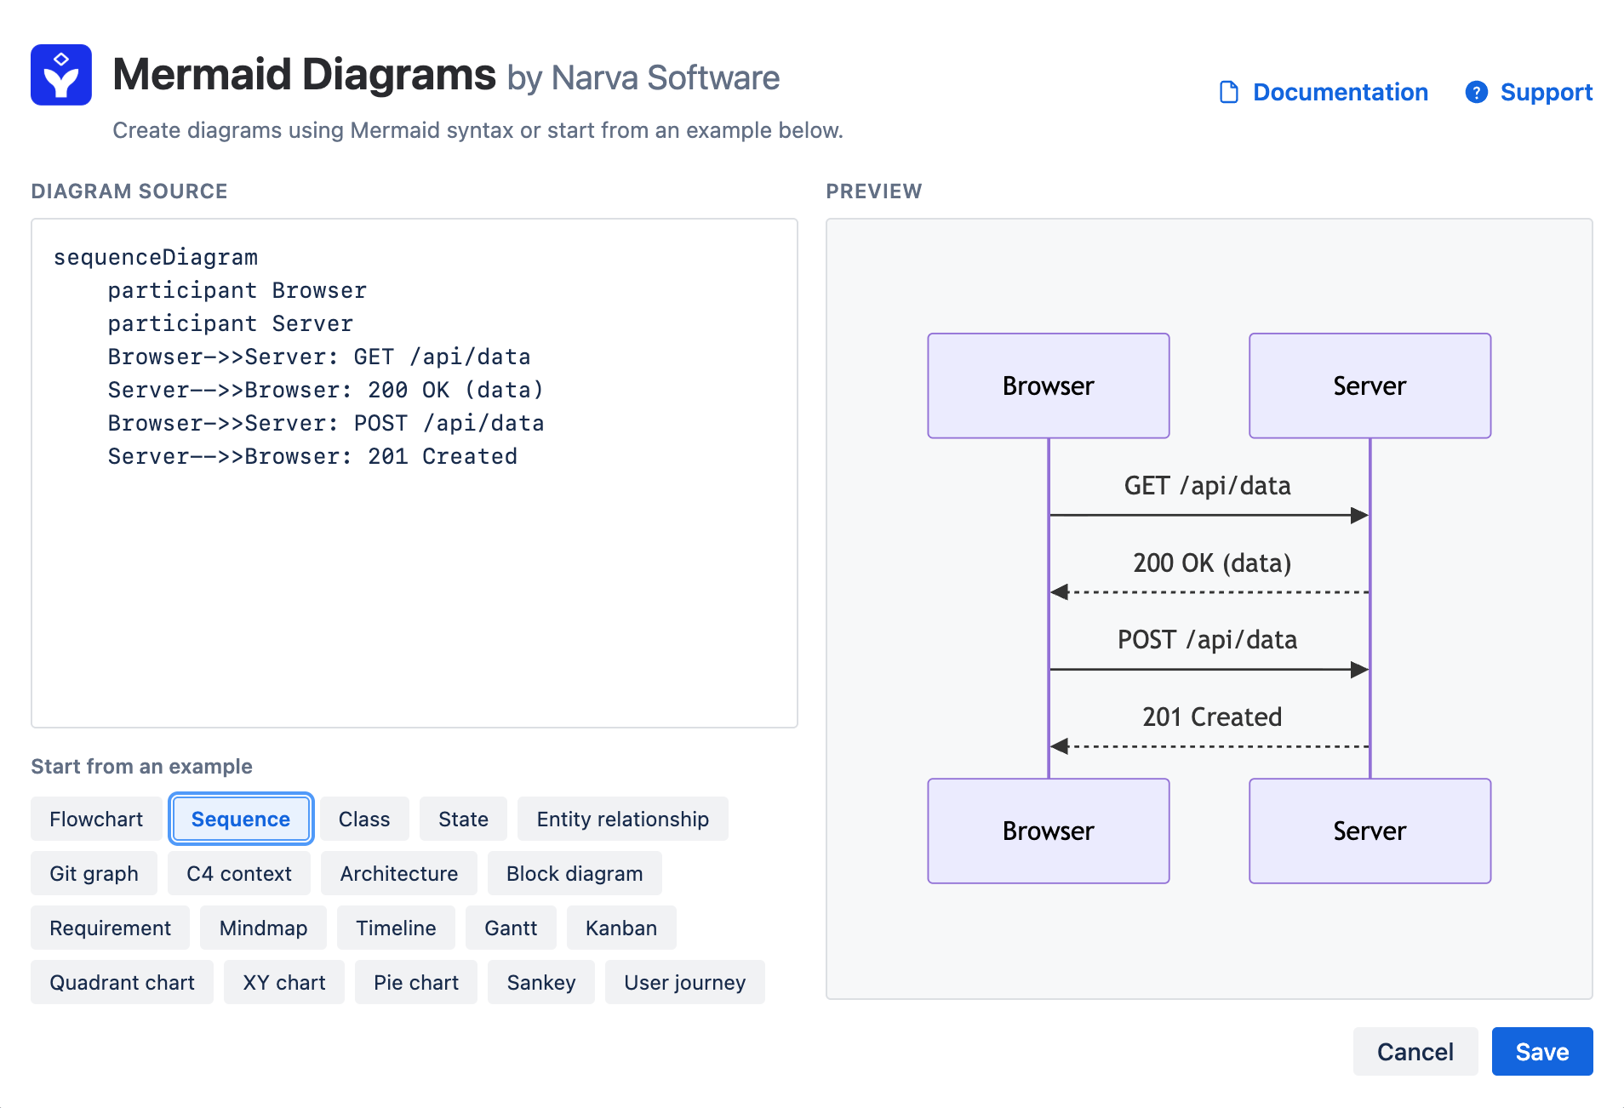
Task: Click the 'sequenceDiagram' line in the source
Action: (156, 257)
